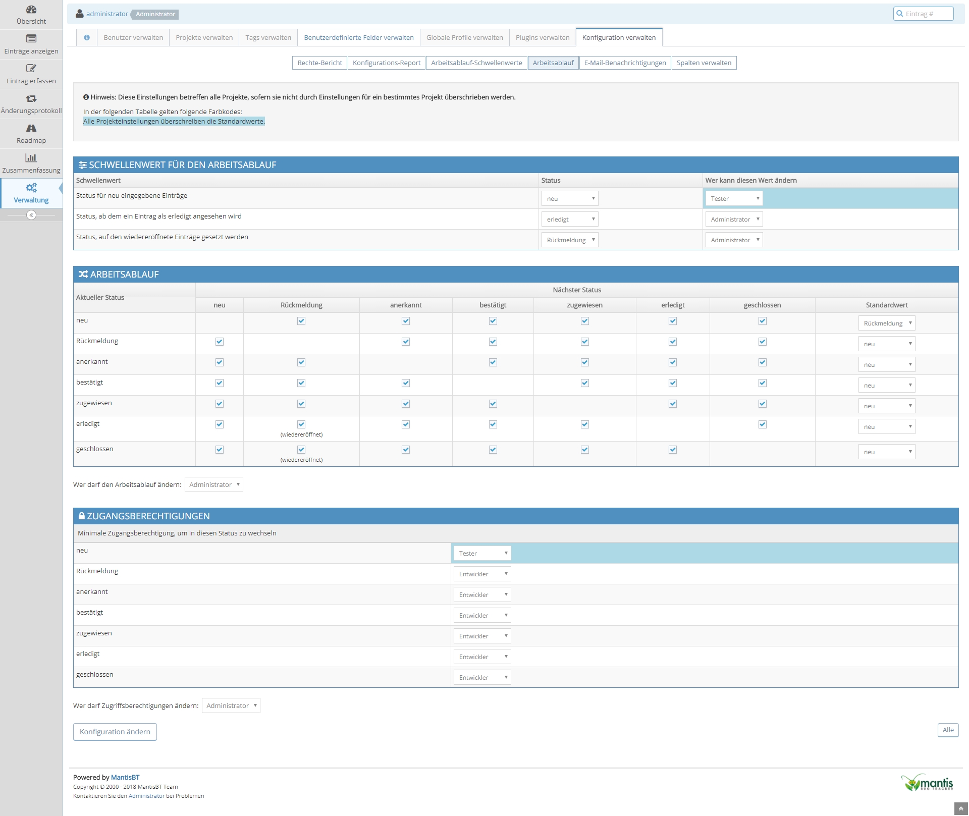Open Rückmeldung access level Entwickler dropdown
This screenshot has height=816, width=969.
coord(482,574)
